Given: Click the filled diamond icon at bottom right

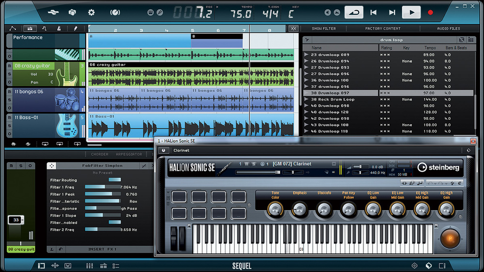Looking at the screenshot, I should pyautogui.click(x=428, y=266).
